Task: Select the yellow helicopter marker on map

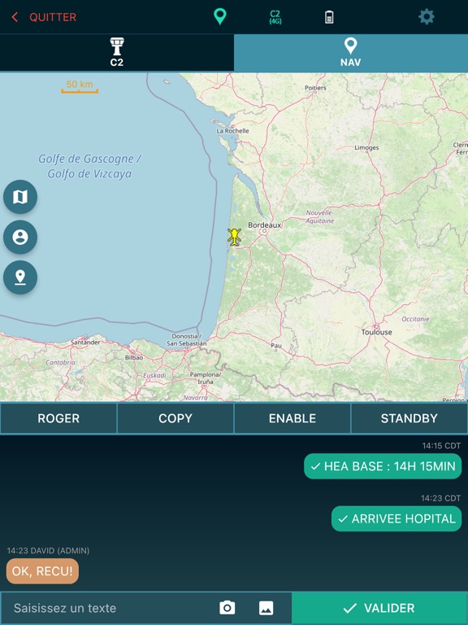Action: (x=234, y=237)
